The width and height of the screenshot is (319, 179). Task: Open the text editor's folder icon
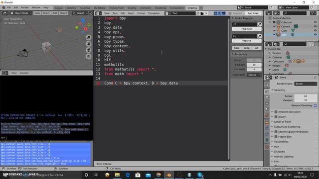pyautogui.click(x=202, y=13)
